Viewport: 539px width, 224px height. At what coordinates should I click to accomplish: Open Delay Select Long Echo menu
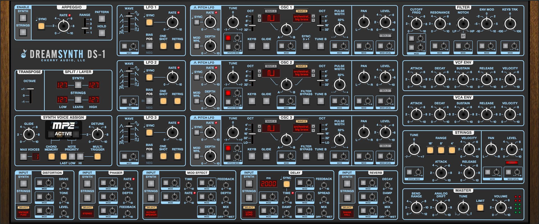point(249,213)
